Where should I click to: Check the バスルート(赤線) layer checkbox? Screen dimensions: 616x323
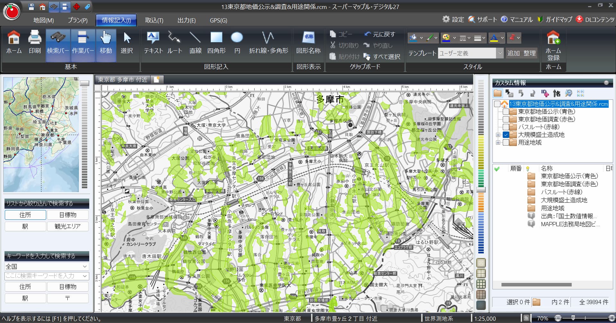coord(506,127)
